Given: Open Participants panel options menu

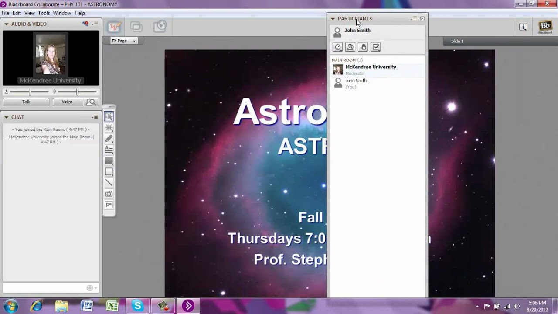Looking at the screenshot, I should (x=414, y=19).
